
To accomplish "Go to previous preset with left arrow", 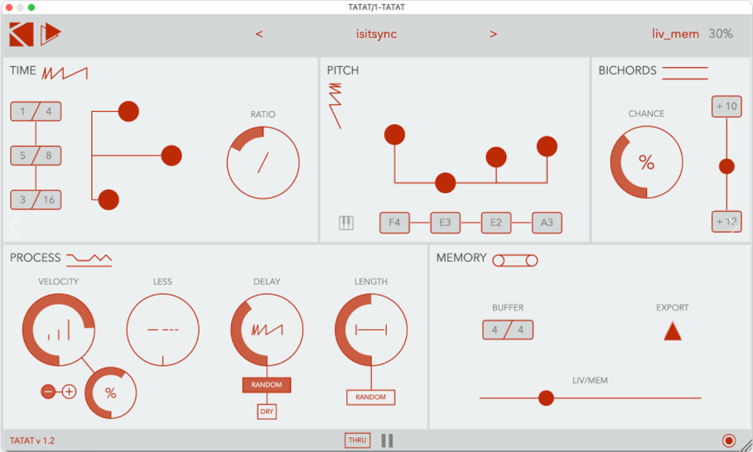I will pos(259,34).
